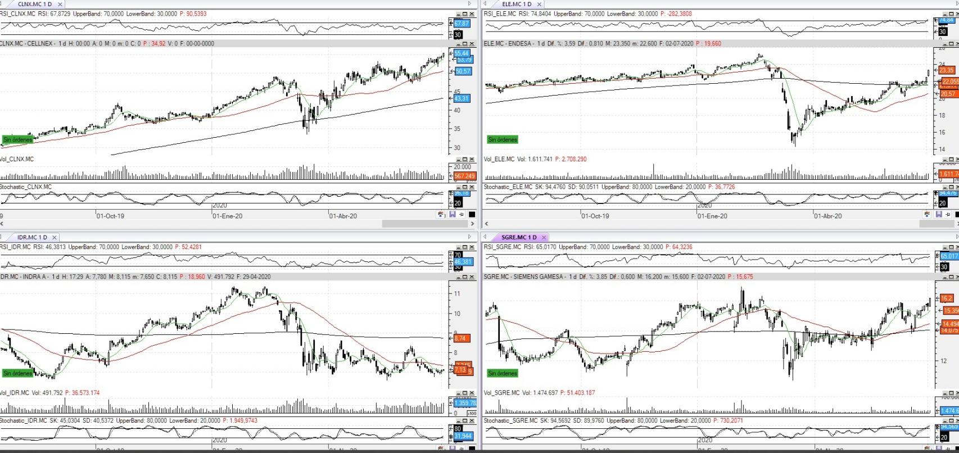Click the RSI_ELE.MC indicator label
Viewport: 959px width, 453px height.
coord(500,13)
